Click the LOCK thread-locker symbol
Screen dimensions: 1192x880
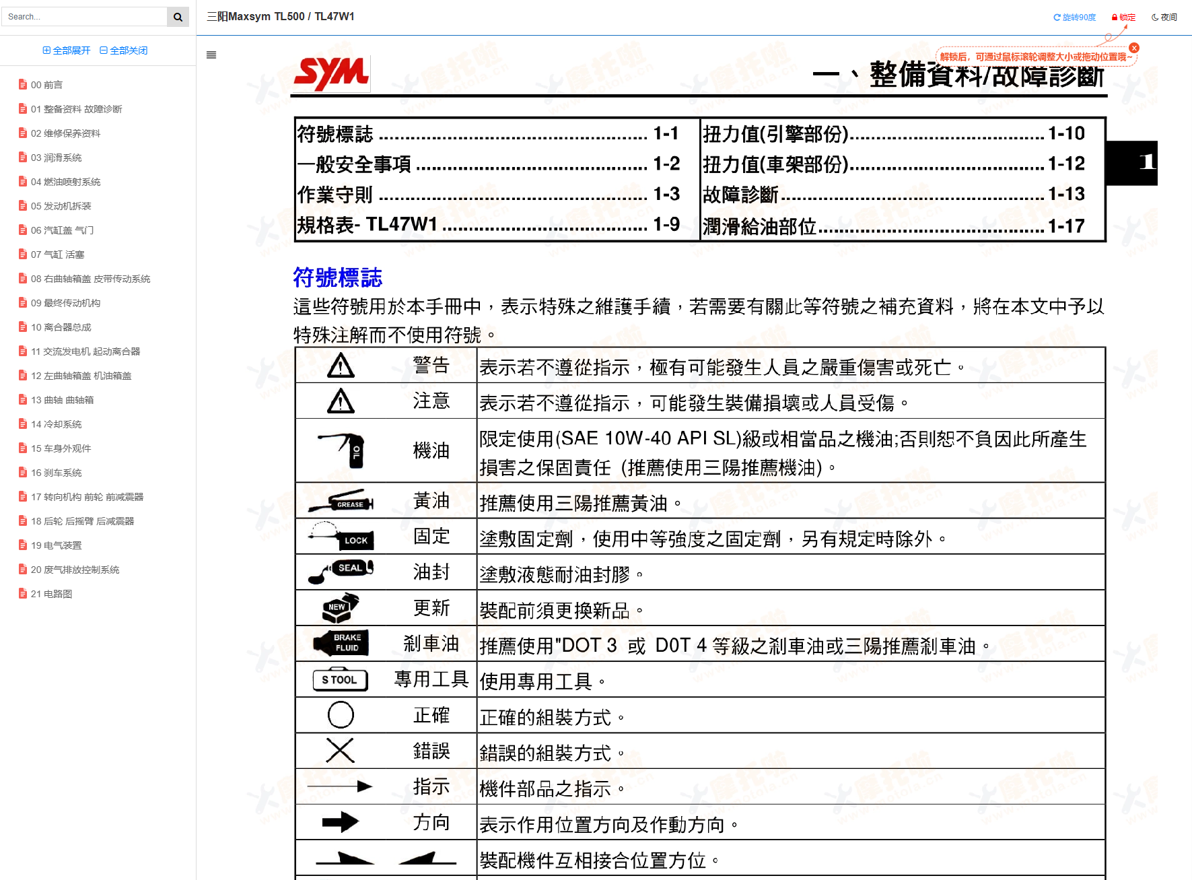[x=341, y=536]
